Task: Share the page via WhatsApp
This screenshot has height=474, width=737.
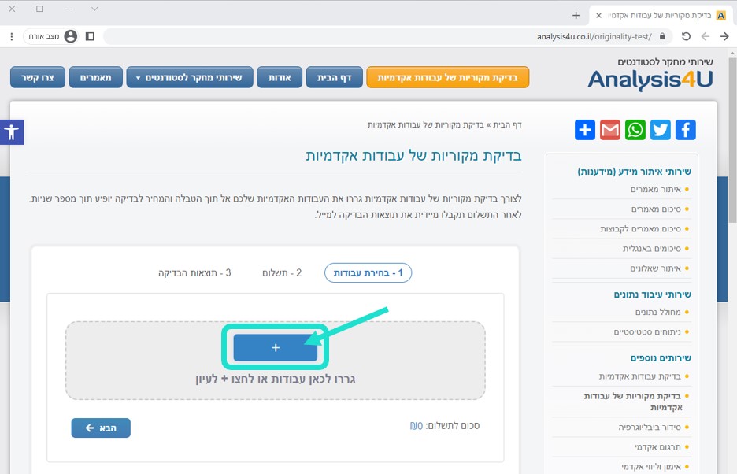Action: click(635, 130)
